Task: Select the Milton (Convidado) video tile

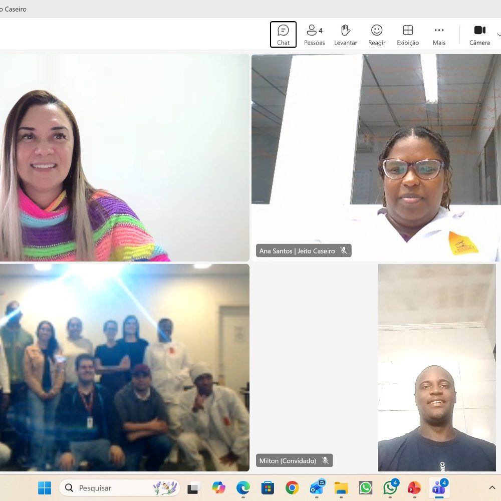Action: coord(376,367)
